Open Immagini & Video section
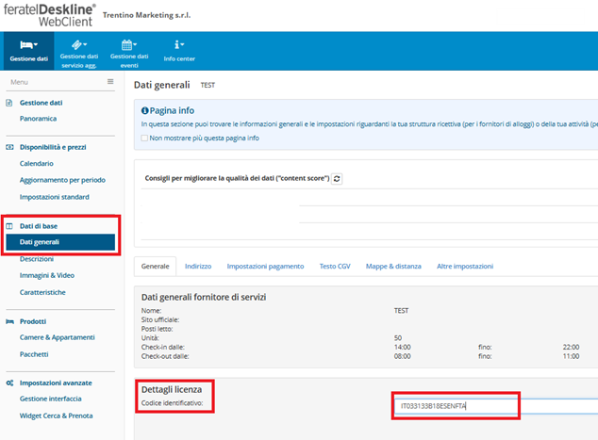The width and height of the screenshot is (598, 440). pos(47,275)
